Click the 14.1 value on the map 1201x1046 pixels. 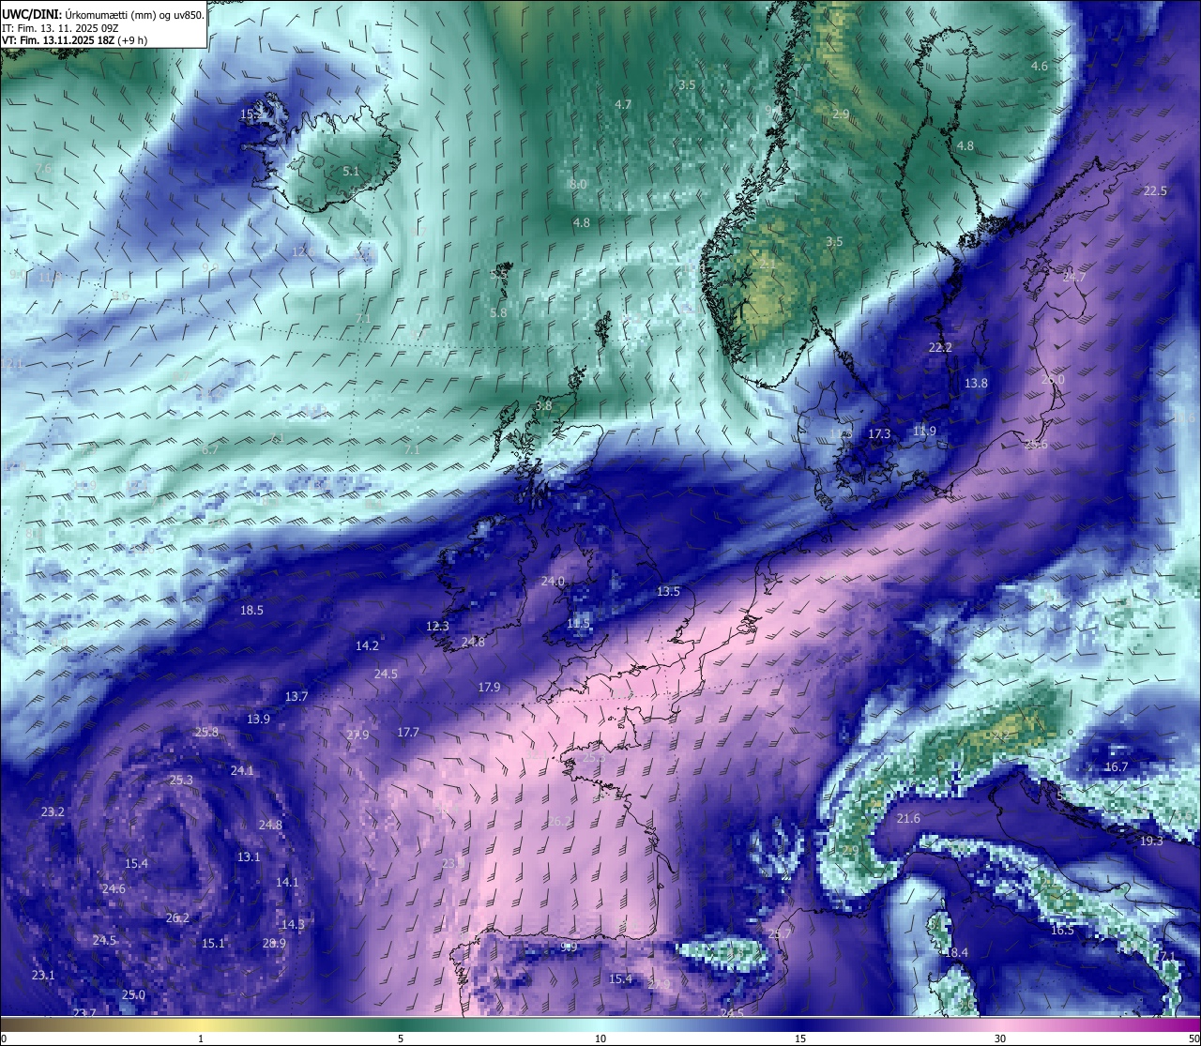[x=287, y=882]
